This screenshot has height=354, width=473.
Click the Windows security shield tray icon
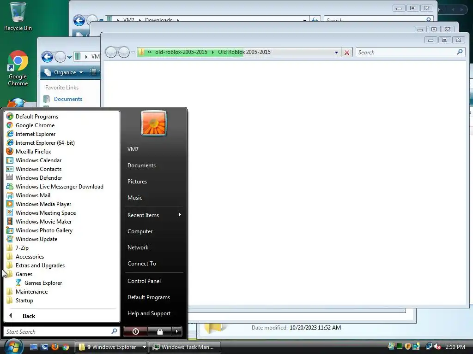point(407,347)
